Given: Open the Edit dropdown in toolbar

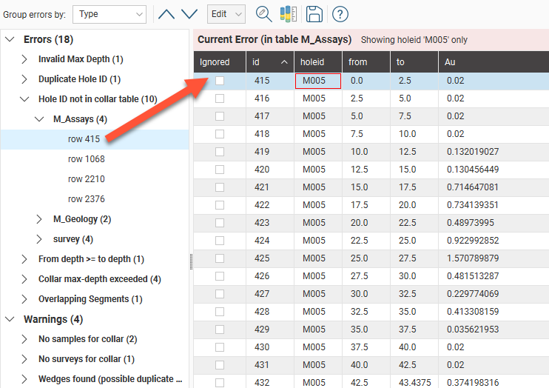Looking at the screenshot, I should click(226, 14).
